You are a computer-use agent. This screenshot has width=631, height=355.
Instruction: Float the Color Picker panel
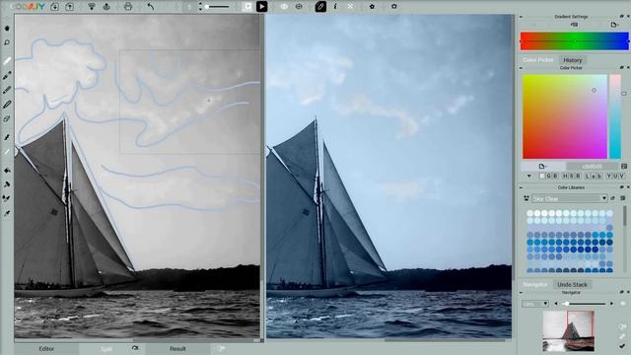(622, 68)
